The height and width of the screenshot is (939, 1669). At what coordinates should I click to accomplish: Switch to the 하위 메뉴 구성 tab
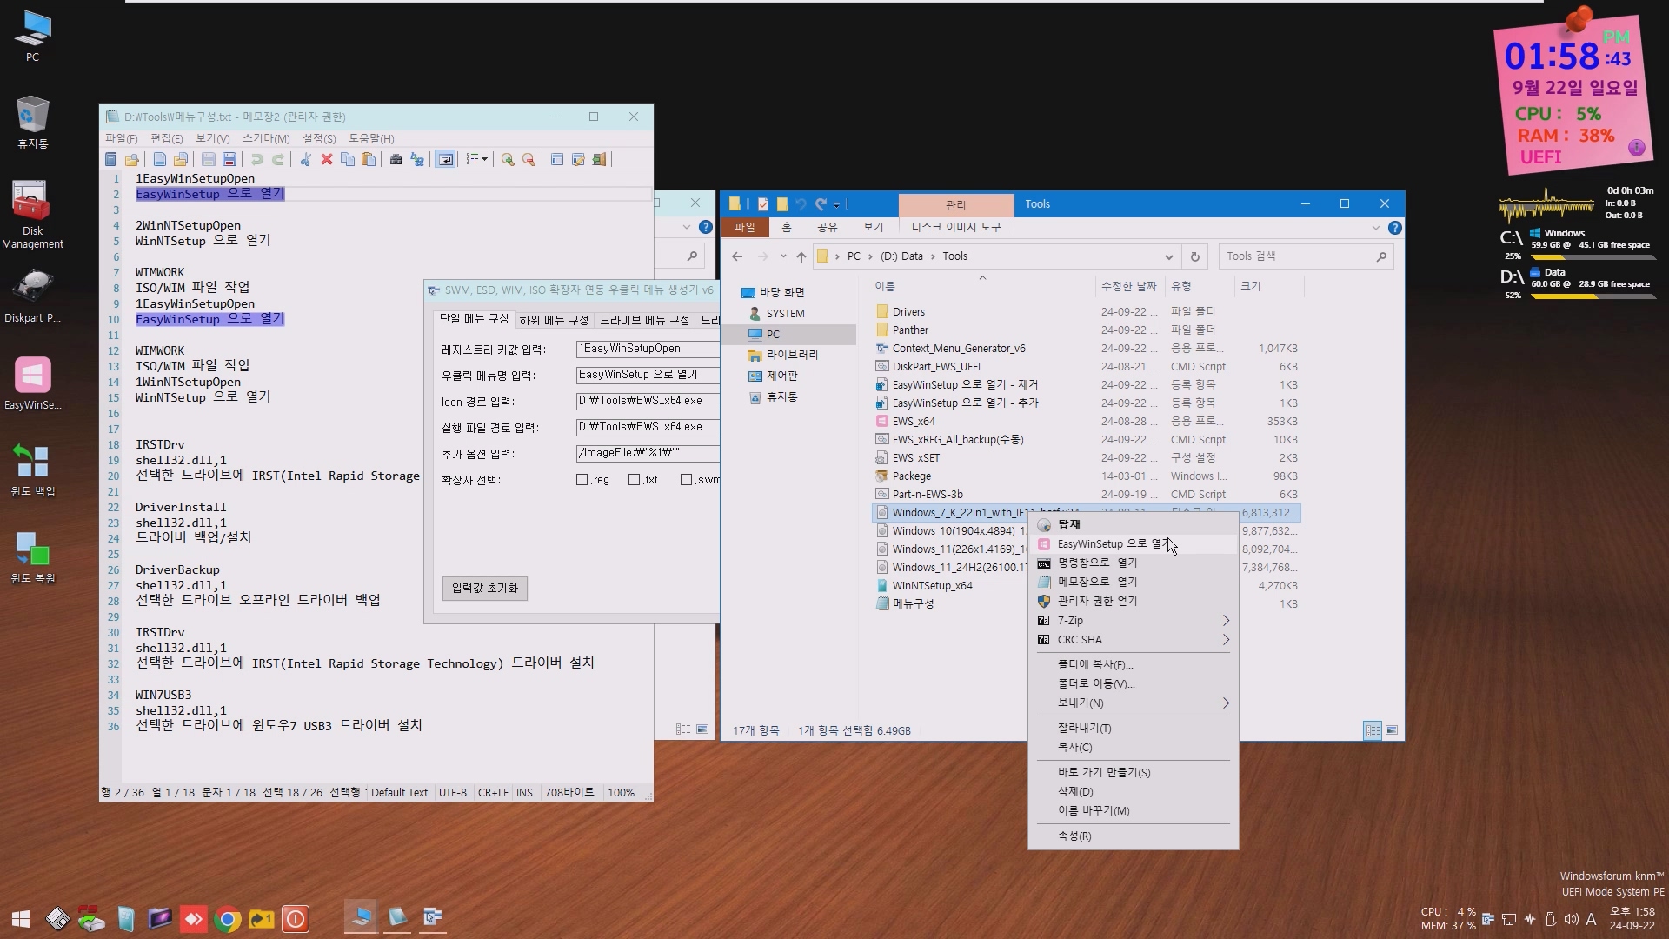coord(554,321)
